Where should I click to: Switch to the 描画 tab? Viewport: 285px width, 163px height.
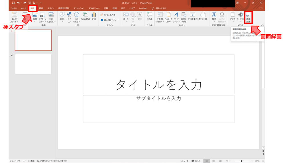click(41, 8)
